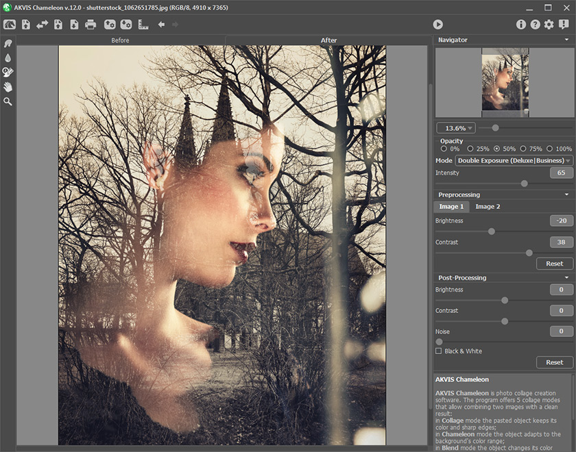Set Opacity to 75%
576x452 pixels.
(525, 149)
